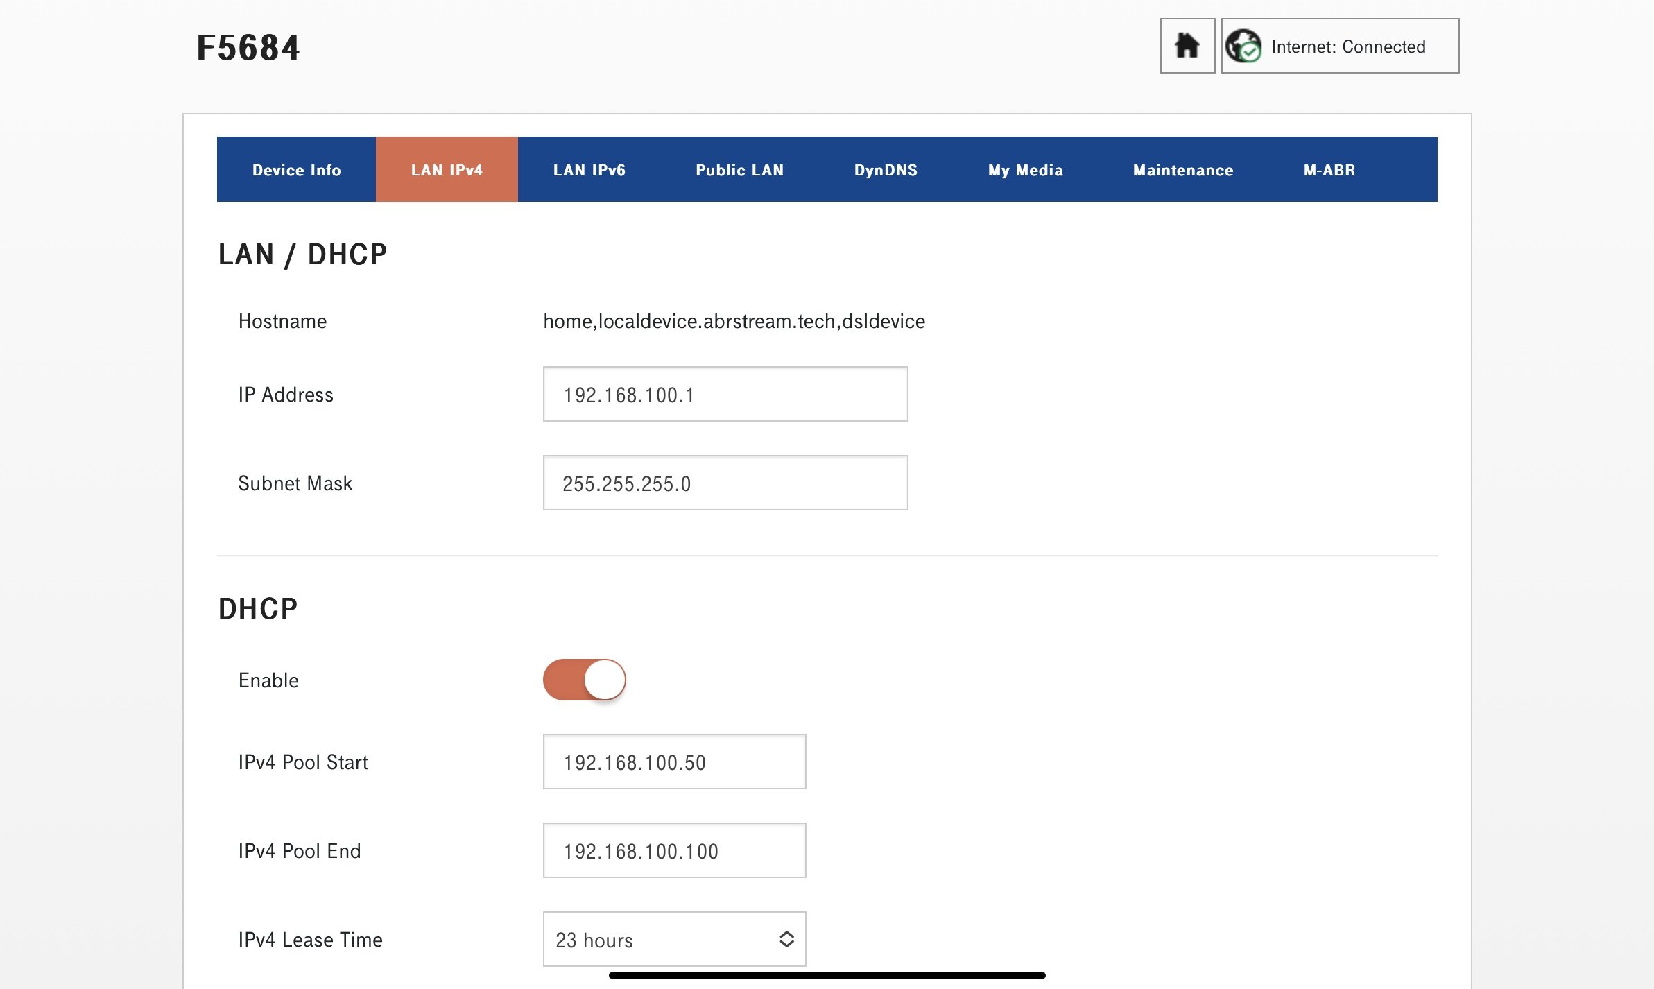This screenshot has width=1654, height=989.
Task: Open DynDNS settings tab
Action: [x=886, y=169]
